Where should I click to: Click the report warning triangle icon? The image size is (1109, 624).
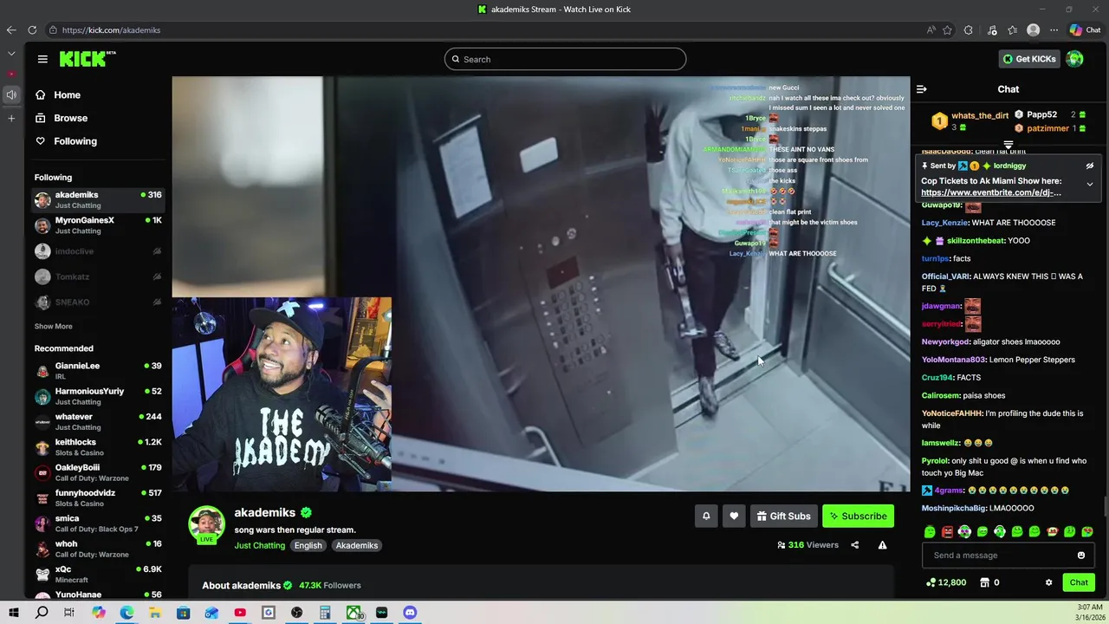[x=882, y=545]
